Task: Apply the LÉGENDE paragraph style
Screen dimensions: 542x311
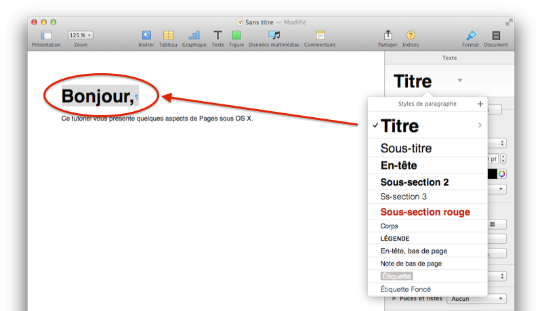Action: tap(428, 239)
